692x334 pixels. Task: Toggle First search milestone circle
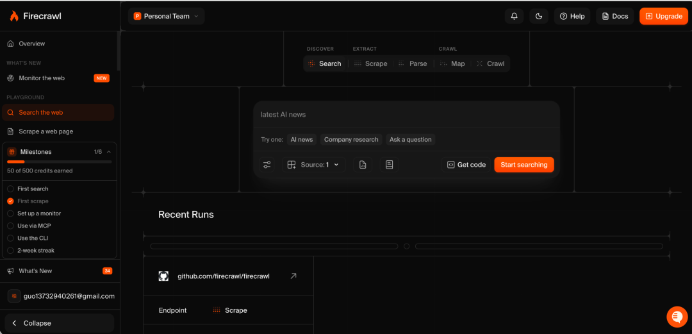pyautogui.click(x=11, y=188)
